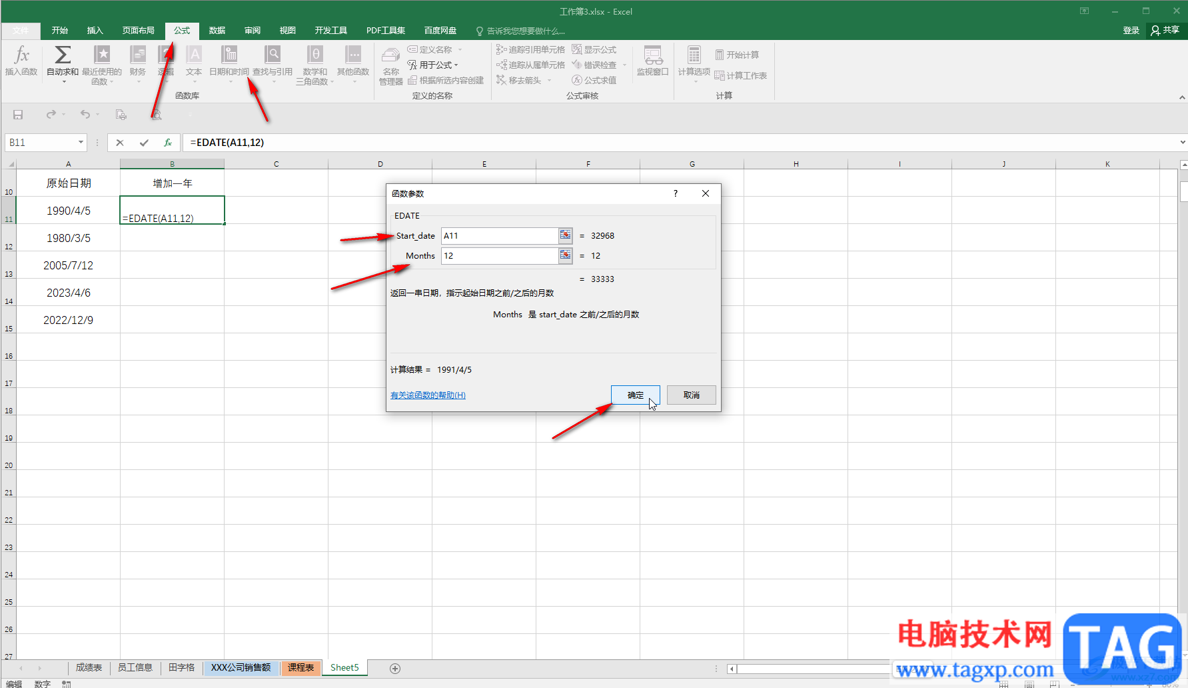Open Ribbon Display Options button

pyautogui.click(x=1085, y=11)
